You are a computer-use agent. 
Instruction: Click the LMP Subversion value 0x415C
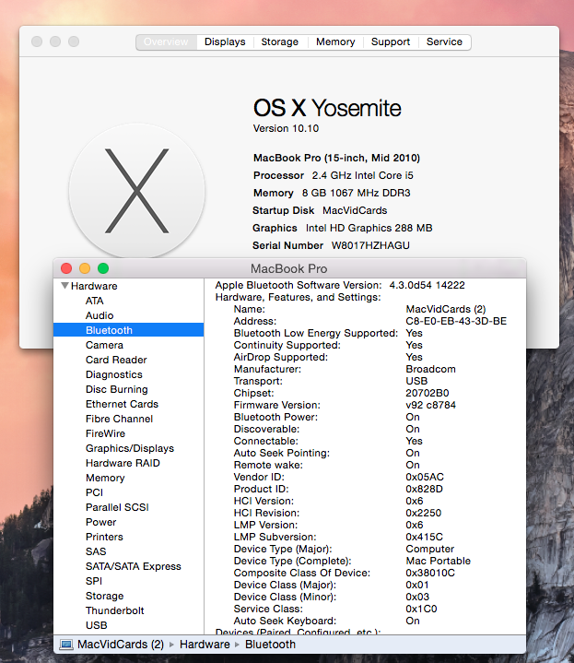(x=425, y=537)
